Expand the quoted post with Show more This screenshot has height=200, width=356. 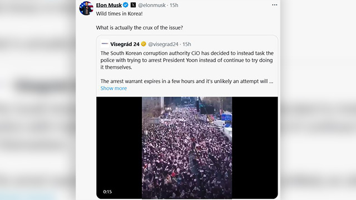113,88
